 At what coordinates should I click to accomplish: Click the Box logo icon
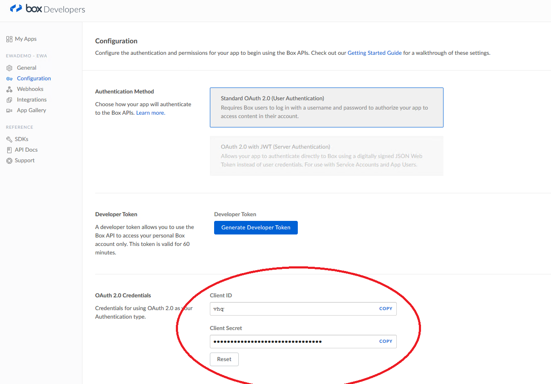pyautogui.click(x=16, y=8)
